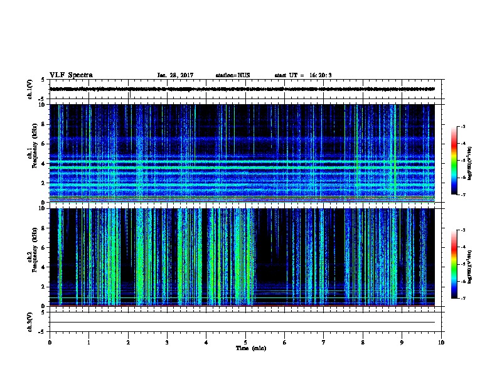Click the "VLF Spectra" plot title
Viewport: 497px width, 384px height.
(x=71, y=75)
